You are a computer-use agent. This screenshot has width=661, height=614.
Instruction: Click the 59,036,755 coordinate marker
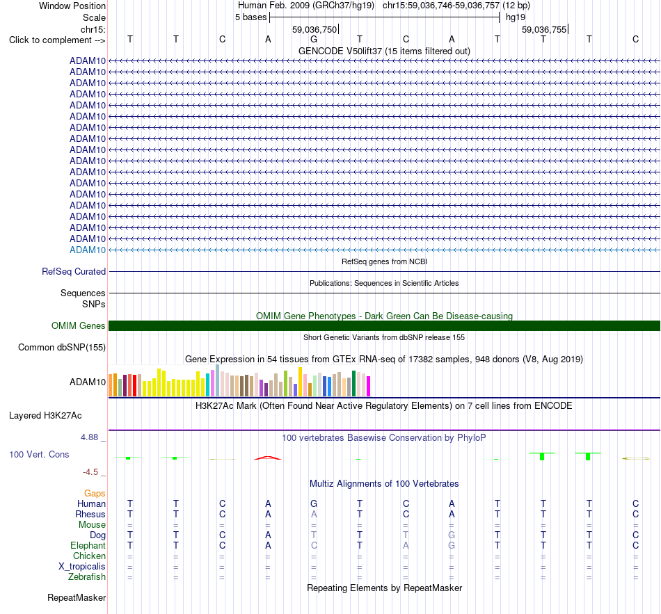(544, 29)
